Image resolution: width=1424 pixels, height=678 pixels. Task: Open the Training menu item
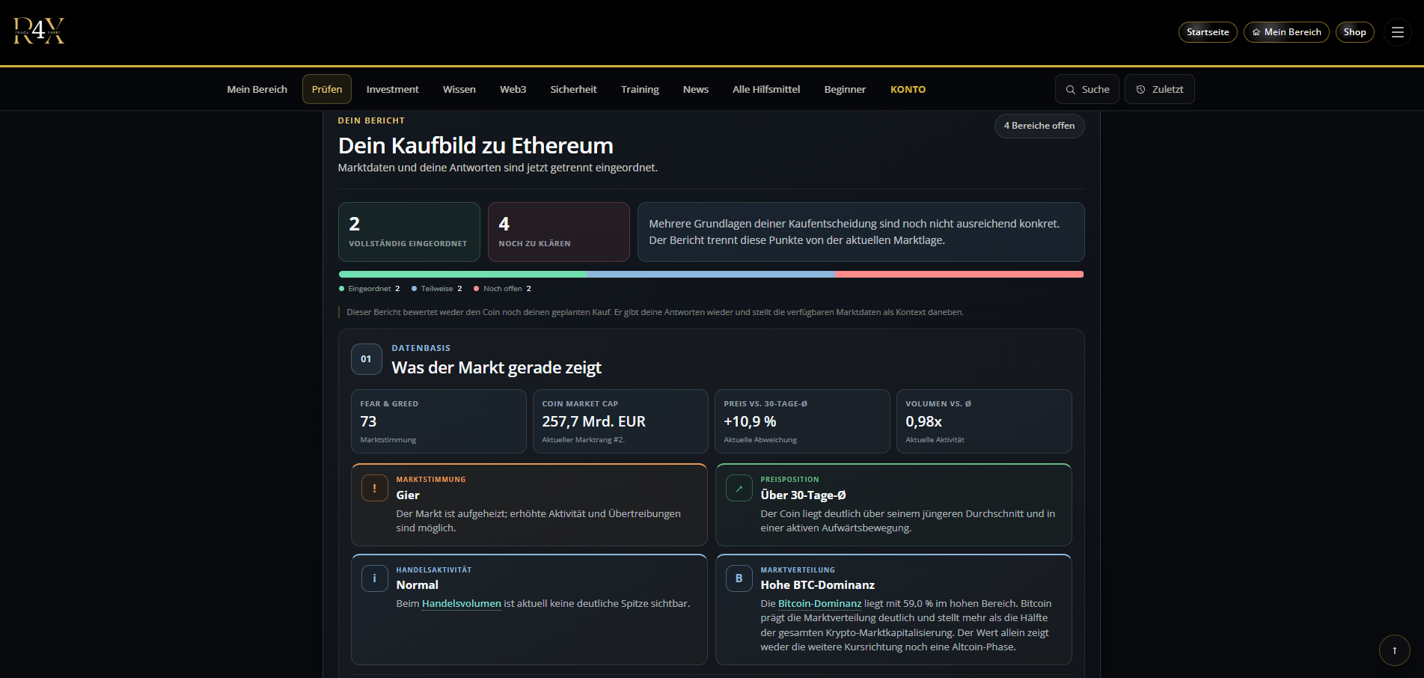640,89
